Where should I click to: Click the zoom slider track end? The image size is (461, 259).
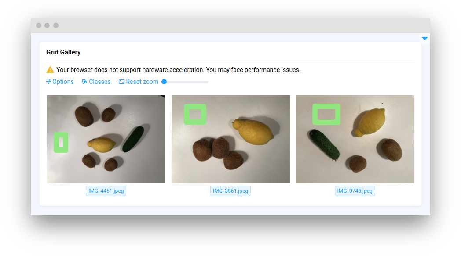(207, 82)
